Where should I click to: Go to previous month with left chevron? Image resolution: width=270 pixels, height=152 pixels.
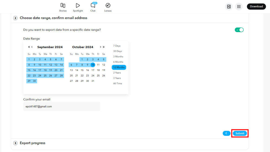pos(32,47)
